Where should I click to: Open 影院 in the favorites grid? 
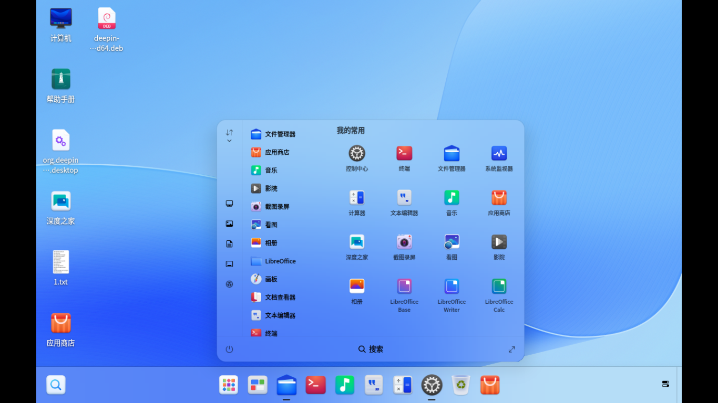499,242
